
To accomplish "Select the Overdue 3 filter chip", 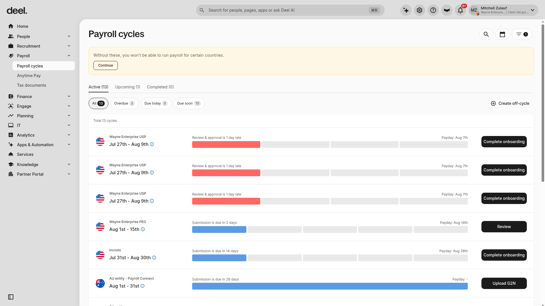I will [124, 103].
